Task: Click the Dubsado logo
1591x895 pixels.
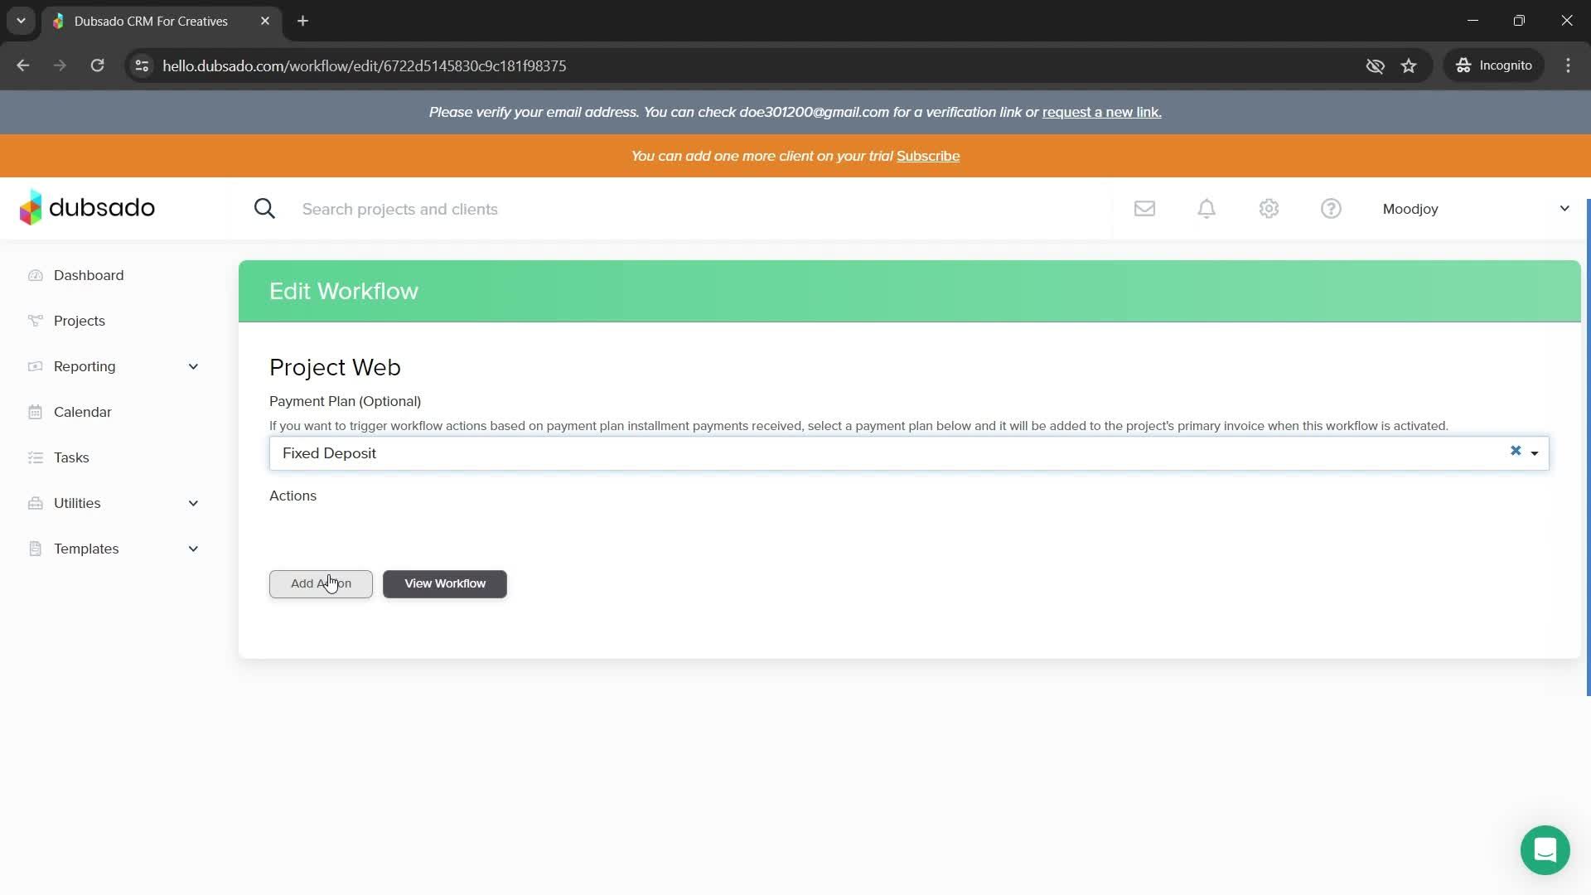Action: click(87, 208)
